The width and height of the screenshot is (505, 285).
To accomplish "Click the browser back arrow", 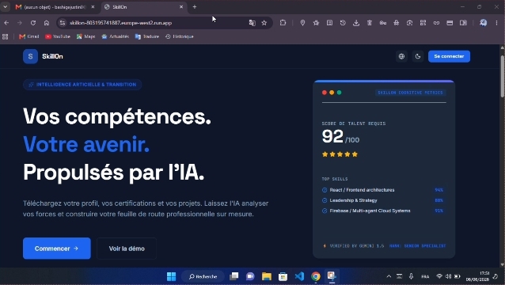I will 6,23.
